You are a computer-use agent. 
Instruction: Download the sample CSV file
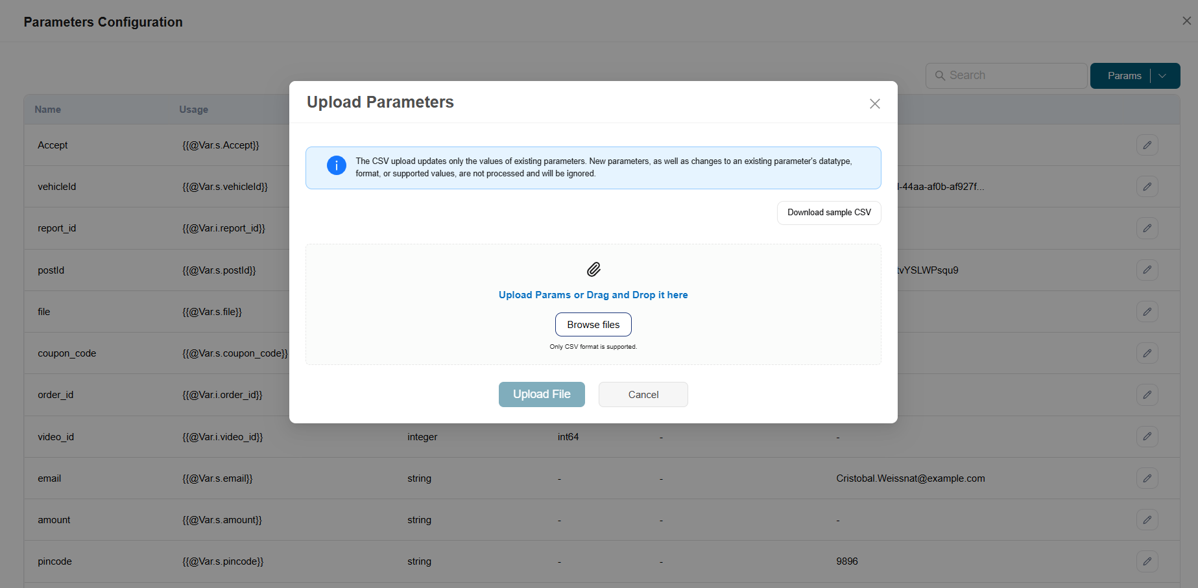click(828, 212)
